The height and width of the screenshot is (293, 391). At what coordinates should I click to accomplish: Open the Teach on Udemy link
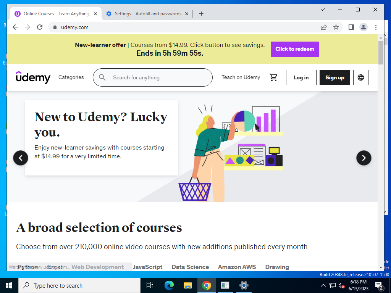(x=241, y=77)
